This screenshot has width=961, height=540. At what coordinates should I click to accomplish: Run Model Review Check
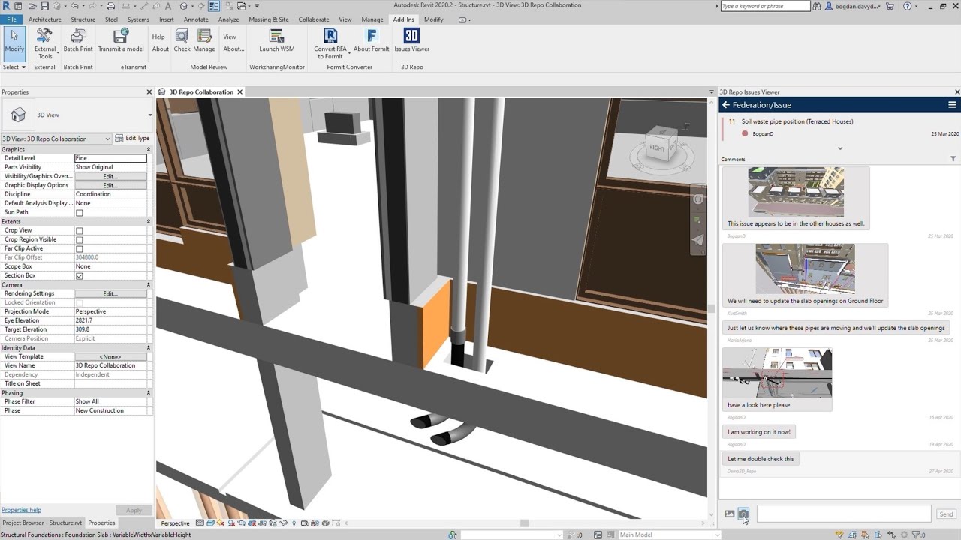182,41
